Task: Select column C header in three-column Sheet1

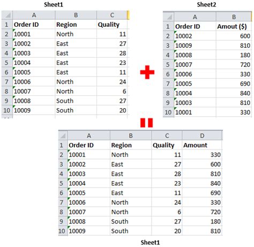Action: pyautogui.click(x=112, y=15)
